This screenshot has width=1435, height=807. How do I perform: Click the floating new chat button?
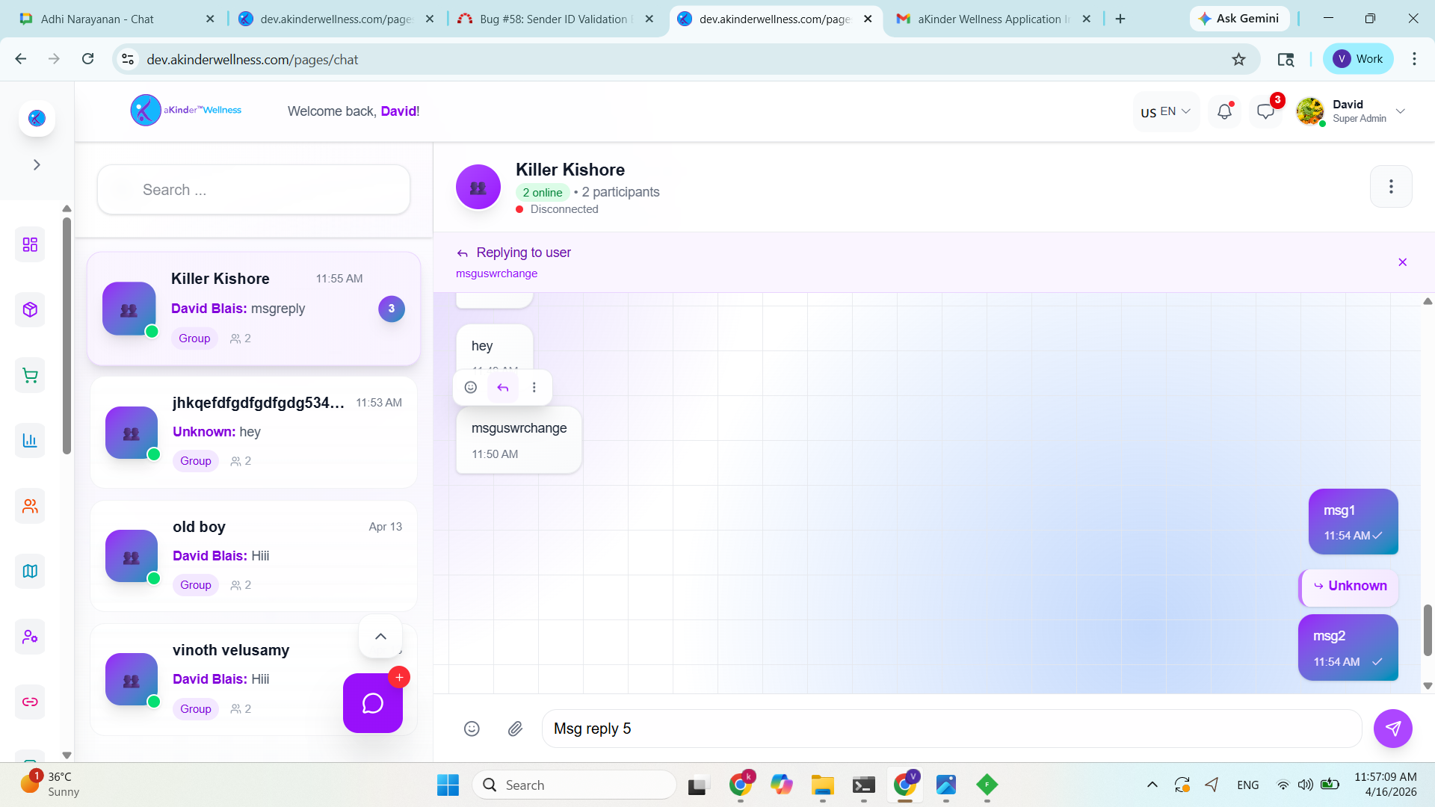click(372, 703)
